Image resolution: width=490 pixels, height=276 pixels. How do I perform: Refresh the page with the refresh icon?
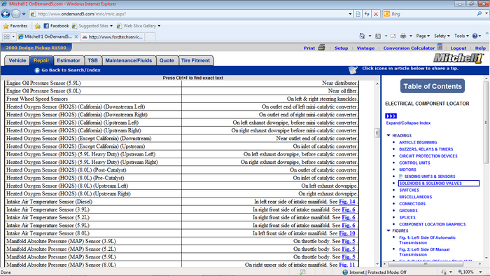pyautogui.click(x=367, y=14)
